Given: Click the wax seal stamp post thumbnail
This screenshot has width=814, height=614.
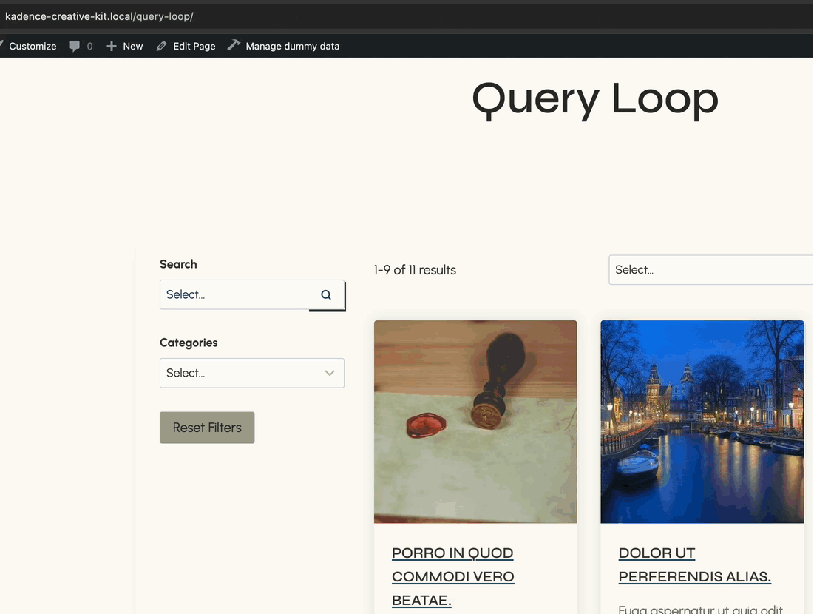Looking at the screenshot, I should click(x=475, y=421).
